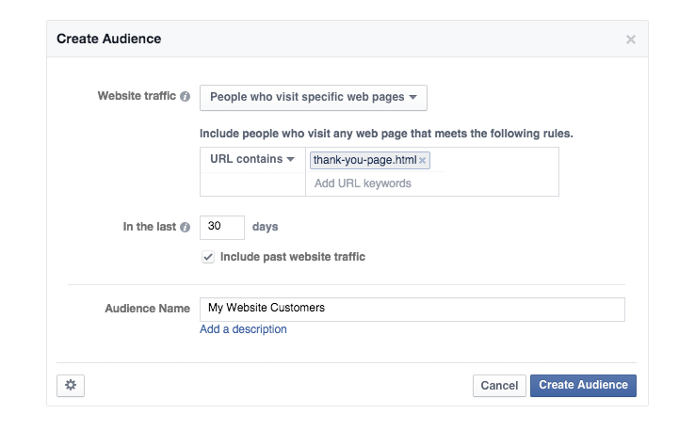
Task: Click the Include past website traffic label
Action: click(x=293, y=257)
